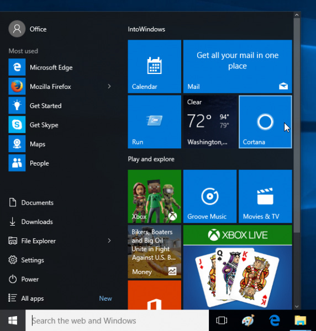The image size is (316, 331).
Task: Launch the Run tile
Action: (x=154, y=122)
